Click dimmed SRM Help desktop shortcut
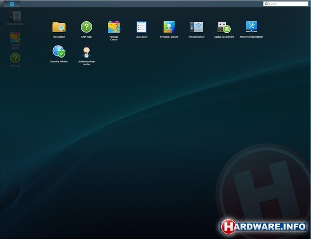 coord(15,60)
